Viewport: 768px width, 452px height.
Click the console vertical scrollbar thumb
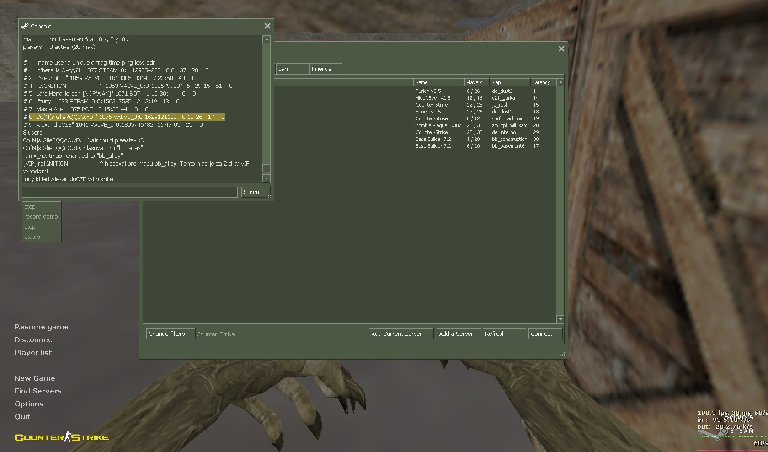pos(267,167)
